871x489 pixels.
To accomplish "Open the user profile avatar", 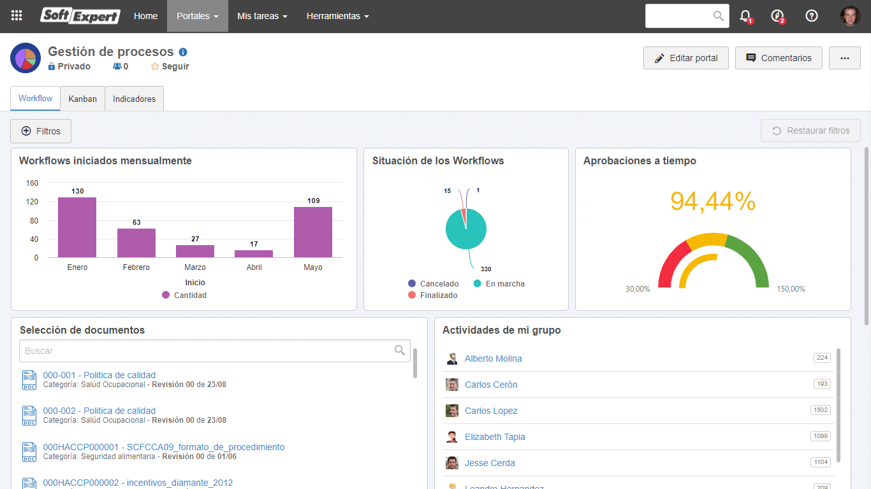I will 850,16.
